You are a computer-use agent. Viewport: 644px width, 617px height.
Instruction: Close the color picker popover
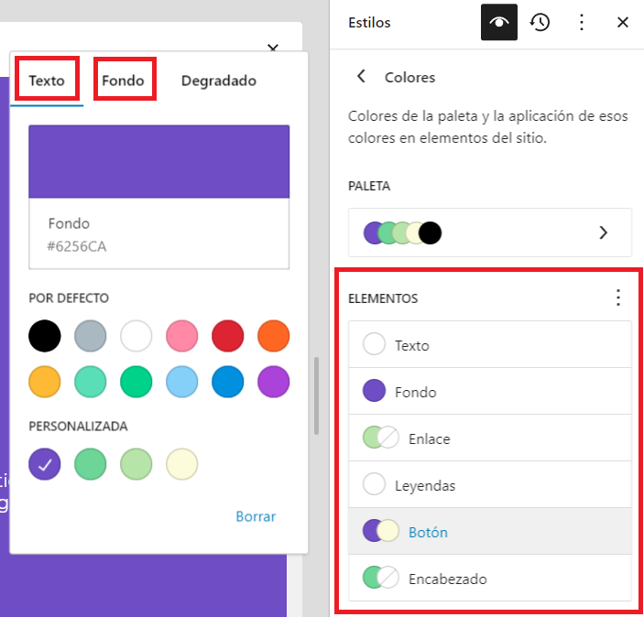[272, 47]
